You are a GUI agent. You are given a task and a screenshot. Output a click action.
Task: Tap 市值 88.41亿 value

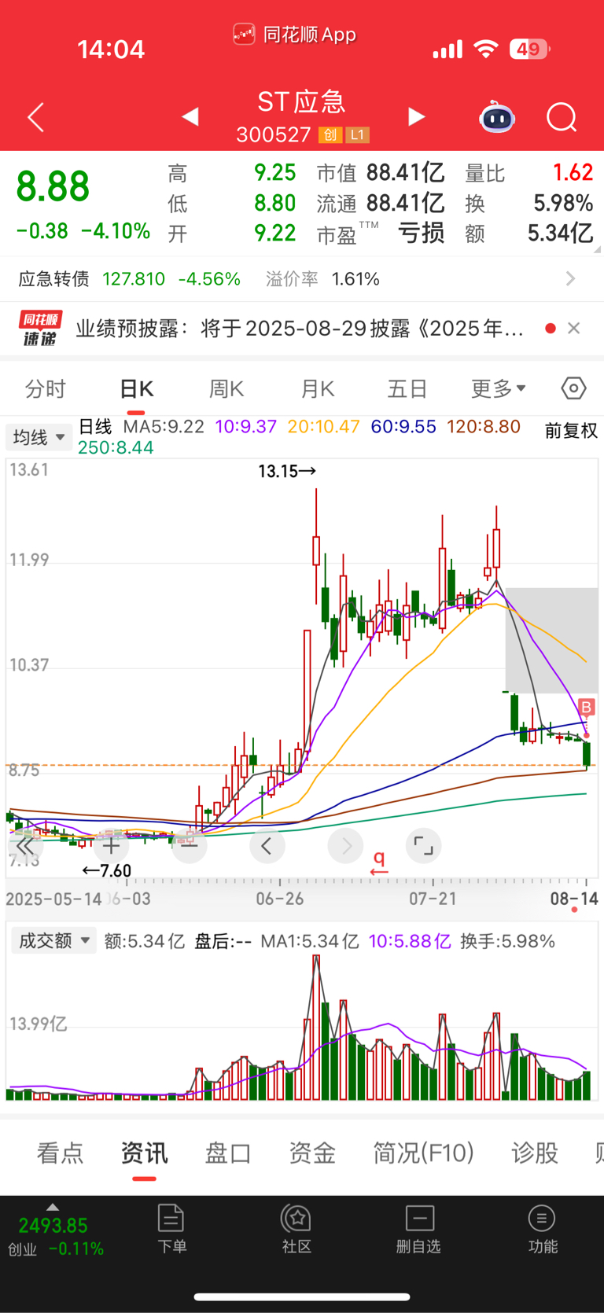click(406, 173)
